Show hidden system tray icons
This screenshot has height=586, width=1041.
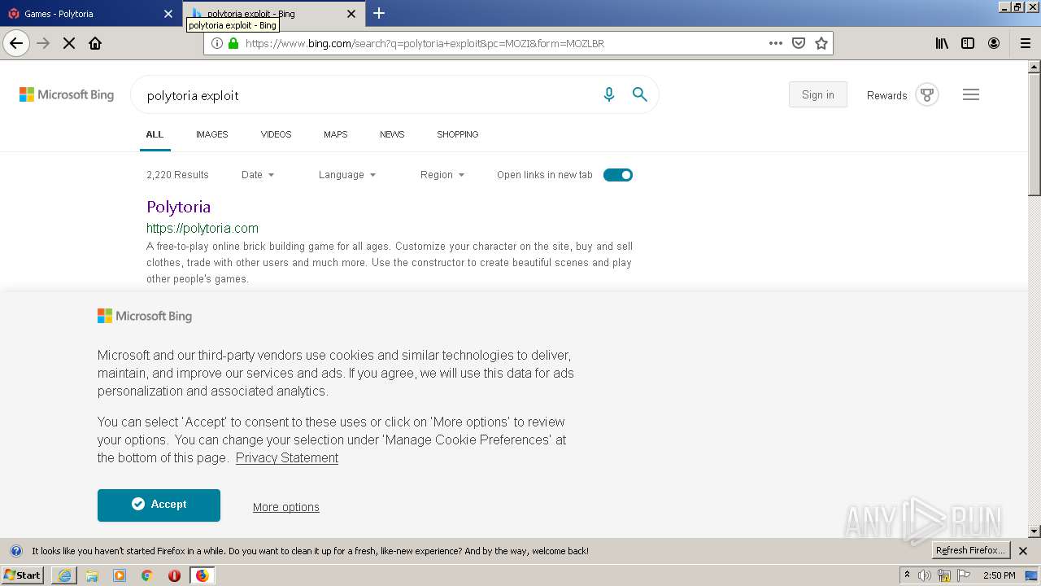tap(908, 575)
